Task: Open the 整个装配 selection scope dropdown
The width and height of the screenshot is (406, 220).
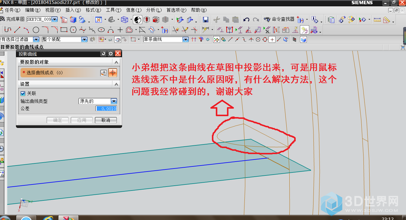Action: (84, 39)
